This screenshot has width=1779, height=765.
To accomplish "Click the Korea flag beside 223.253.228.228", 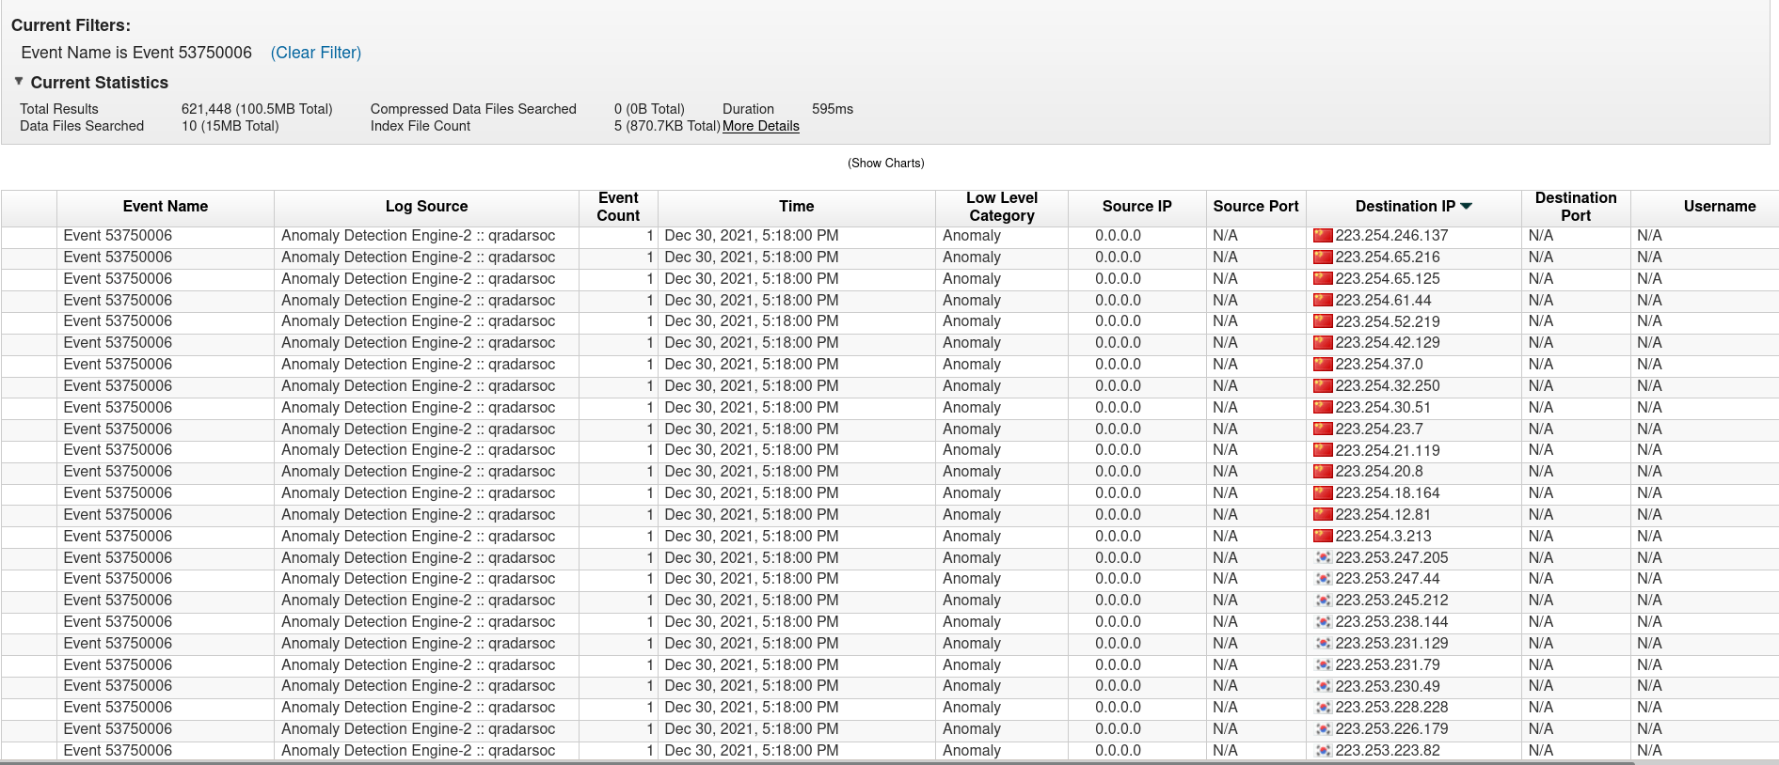I will pos(1323,708).
